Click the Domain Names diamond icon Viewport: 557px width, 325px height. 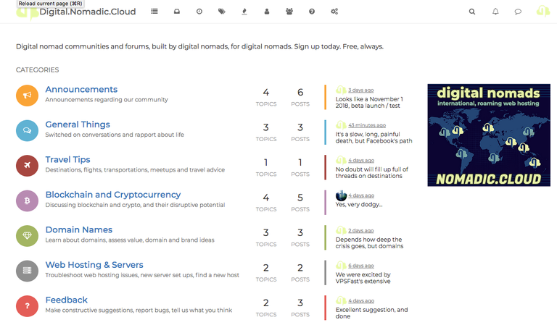tap(27, 236)
